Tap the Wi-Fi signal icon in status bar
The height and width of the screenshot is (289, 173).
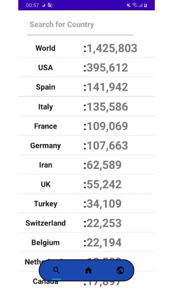click(x=135, y=5)
